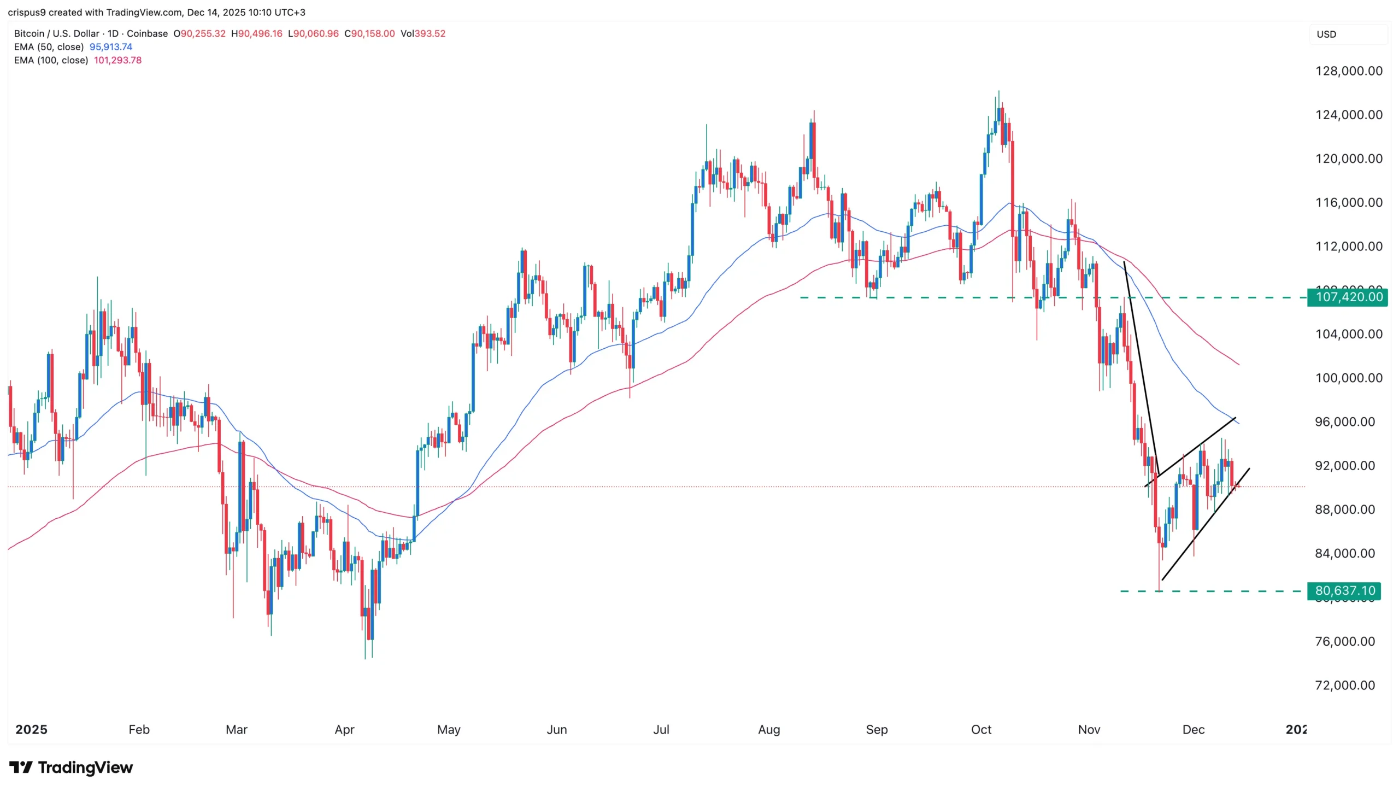1399x791 pixels.
Task: Click the 2025 year label on time axis
Action: coord(31,730)
